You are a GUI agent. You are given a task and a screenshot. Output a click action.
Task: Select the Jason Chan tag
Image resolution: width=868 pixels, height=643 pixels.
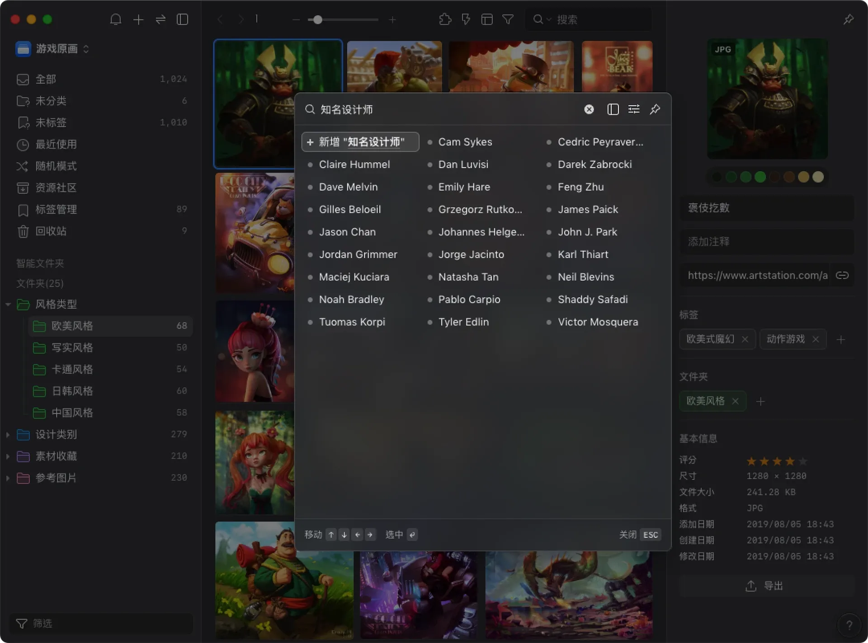pyautogui.click(x=347, y=232)
